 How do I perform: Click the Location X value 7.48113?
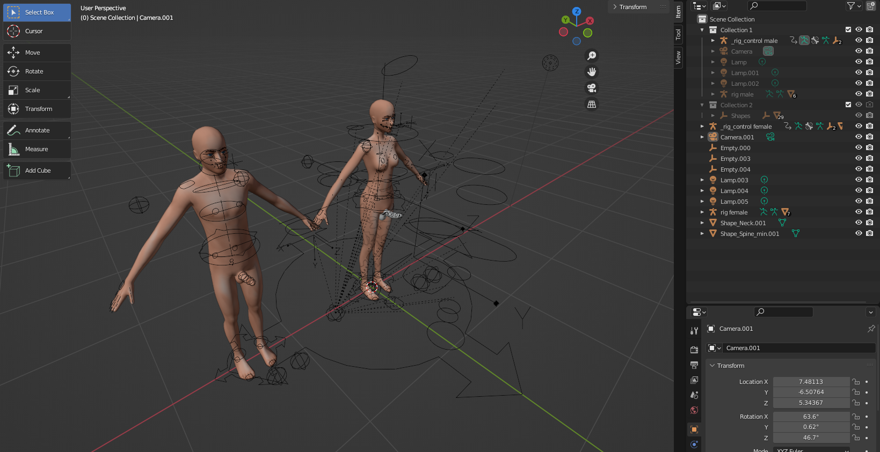tap(811, 382)
